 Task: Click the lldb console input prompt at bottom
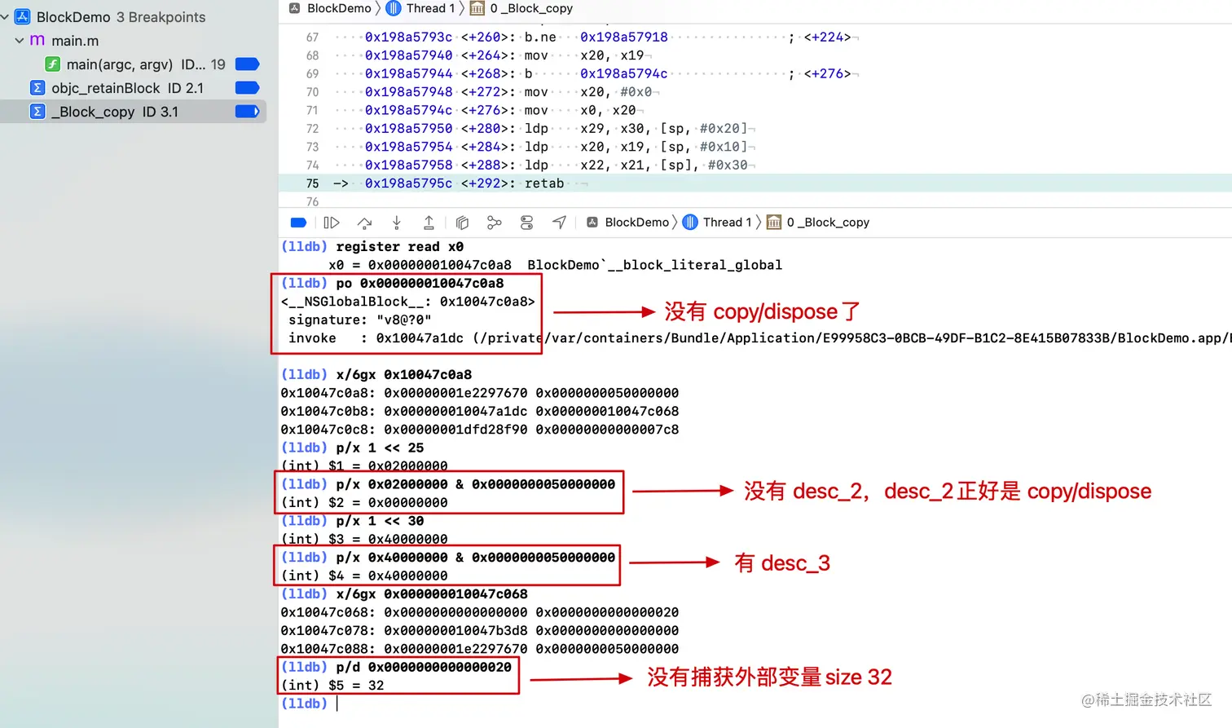[337, 704]
